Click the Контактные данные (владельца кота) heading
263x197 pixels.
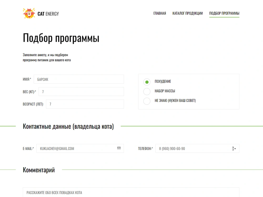pos(68,126)
